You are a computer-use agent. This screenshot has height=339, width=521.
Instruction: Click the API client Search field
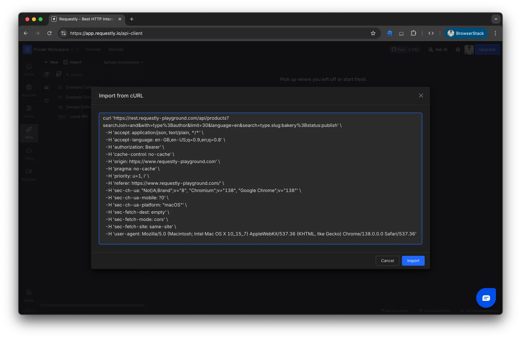click(103, 75)
